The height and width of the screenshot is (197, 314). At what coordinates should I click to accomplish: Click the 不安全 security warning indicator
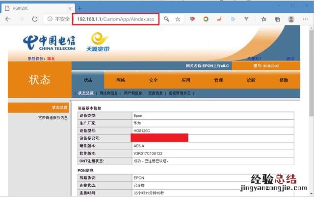tap(58, 19)
